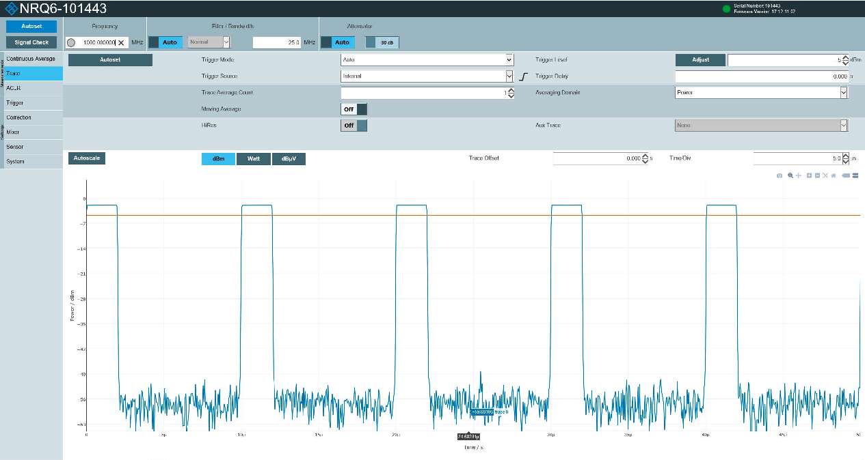Open the ACLR measurement page
Screen dimensions: 865x460
(x=33, y=88)
